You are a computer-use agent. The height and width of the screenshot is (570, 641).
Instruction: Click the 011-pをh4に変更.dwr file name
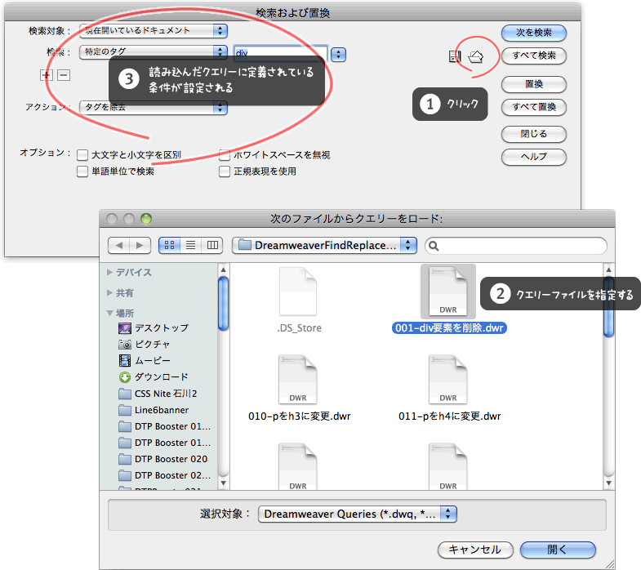tap(450, 416)
